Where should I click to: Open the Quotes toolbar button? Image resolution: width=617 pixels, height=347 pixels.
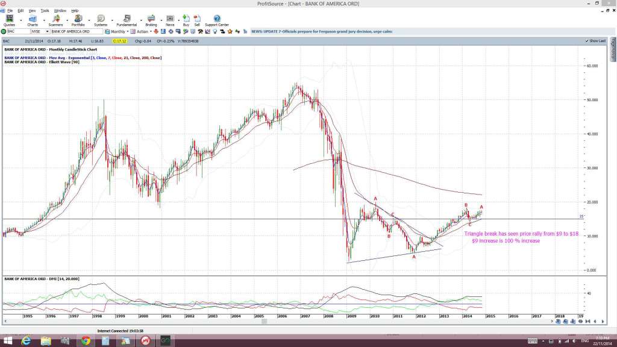(10, 20)
